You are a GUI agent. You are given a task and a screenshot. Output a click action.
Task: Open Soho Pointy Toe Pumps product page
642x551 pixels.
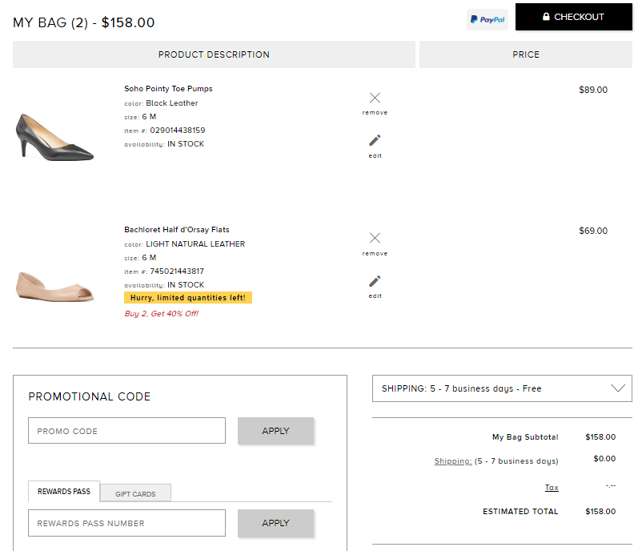point(168,89)
